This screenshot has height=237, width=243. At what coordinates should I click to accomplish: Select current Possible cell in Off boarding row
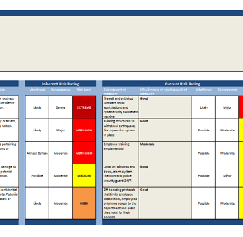point(203,203)
